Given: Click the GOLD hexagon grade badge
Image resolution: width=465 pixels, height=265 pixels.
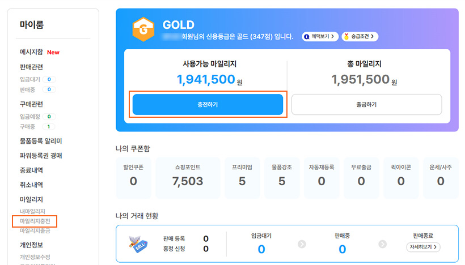Looking at the screenshot, I should pyautogui.click(x=142, y=31).
